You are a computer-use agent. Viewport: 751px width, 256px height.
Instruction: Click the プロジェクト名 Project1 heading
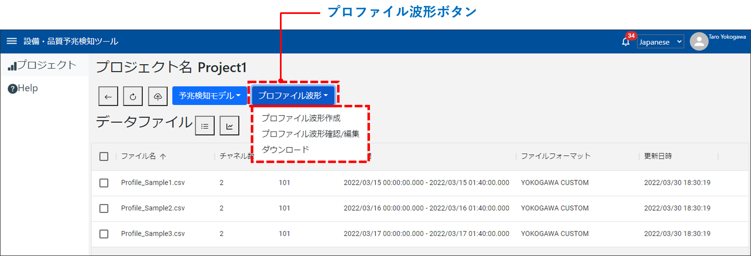click(x=171, y=67)
